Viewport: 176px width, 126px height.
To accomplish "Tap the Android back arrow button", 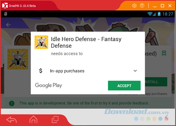I will (x=12, y=120).
